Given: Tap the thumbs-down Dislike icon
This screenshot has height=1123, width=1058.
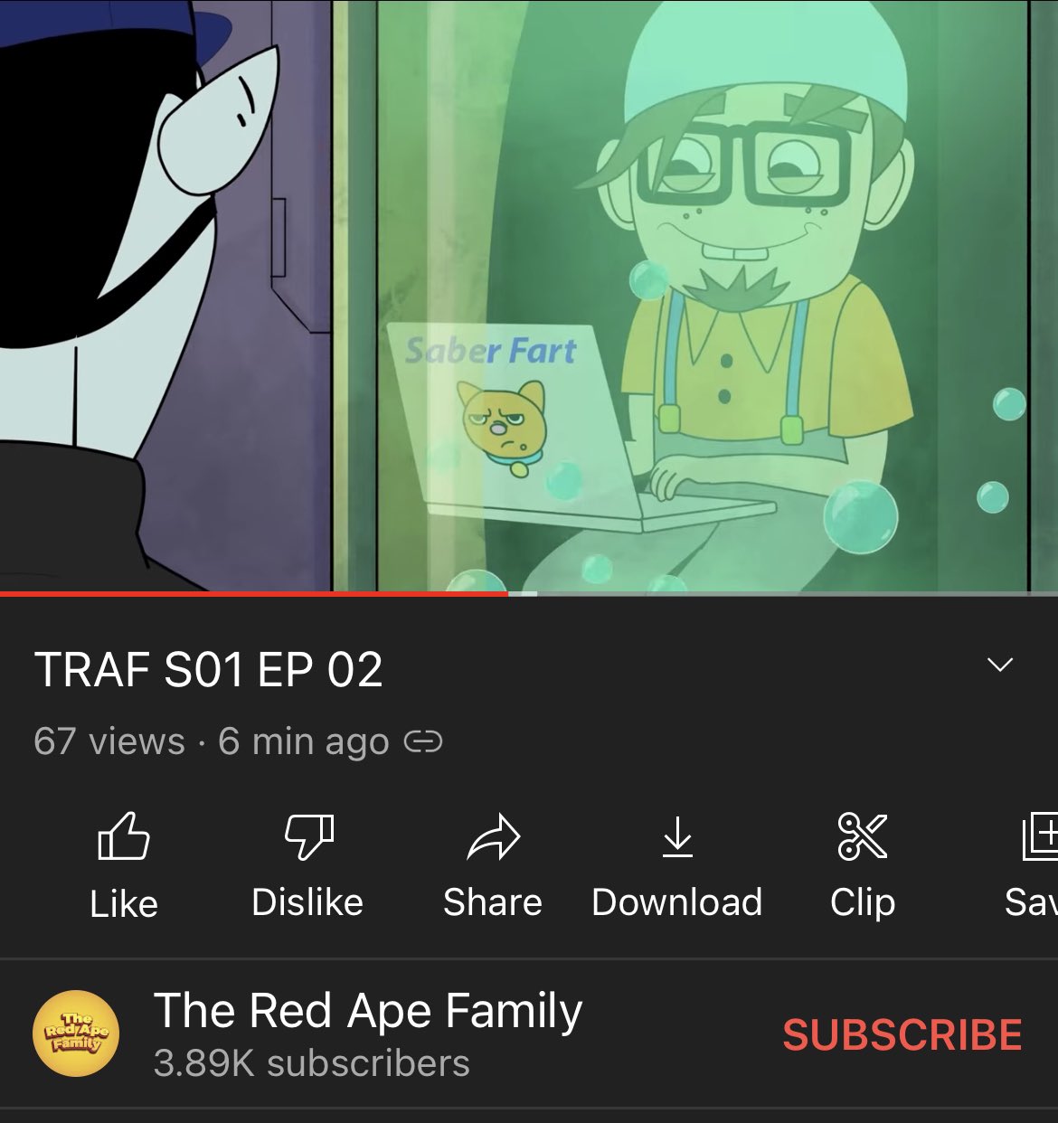Looking at the screenshot, I should [309, 835].
